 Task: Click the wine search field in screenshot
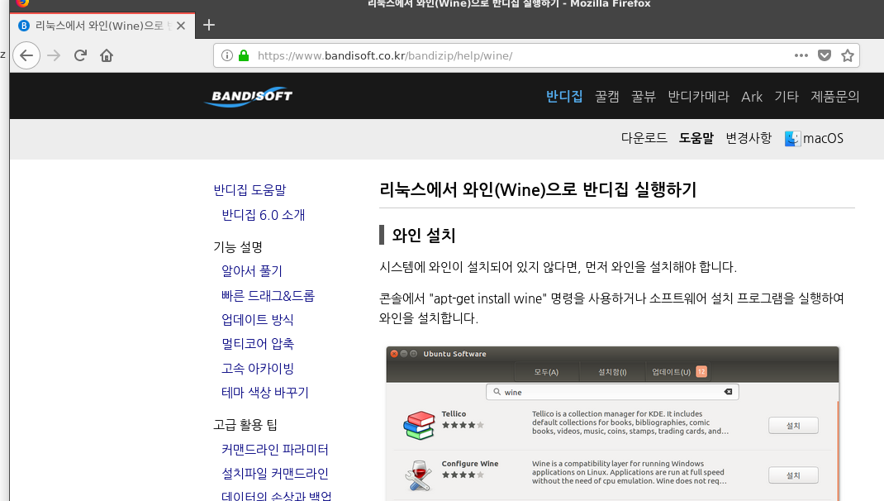(612, 392)
